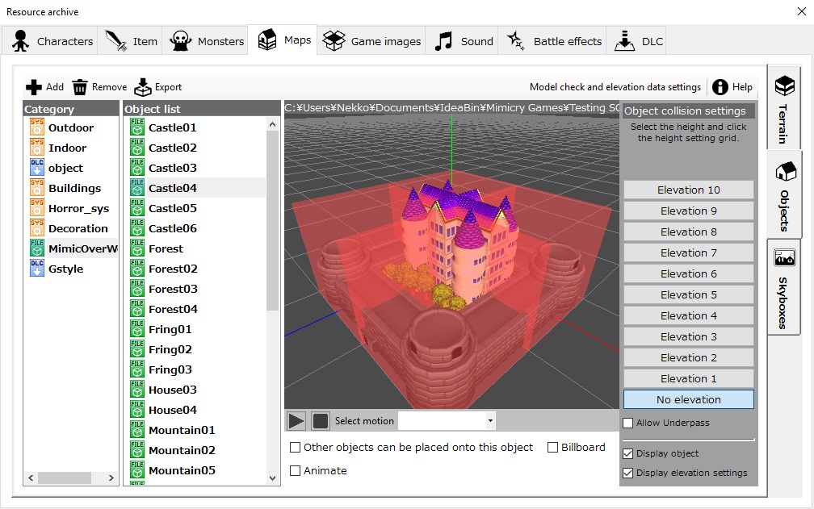Click Object list scroll down arrow
Viewport: 814px width, 509px height.
tap(273, 478)
